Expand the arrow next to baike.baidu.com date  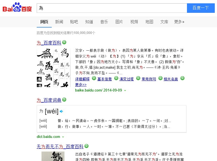coord(125,91)
